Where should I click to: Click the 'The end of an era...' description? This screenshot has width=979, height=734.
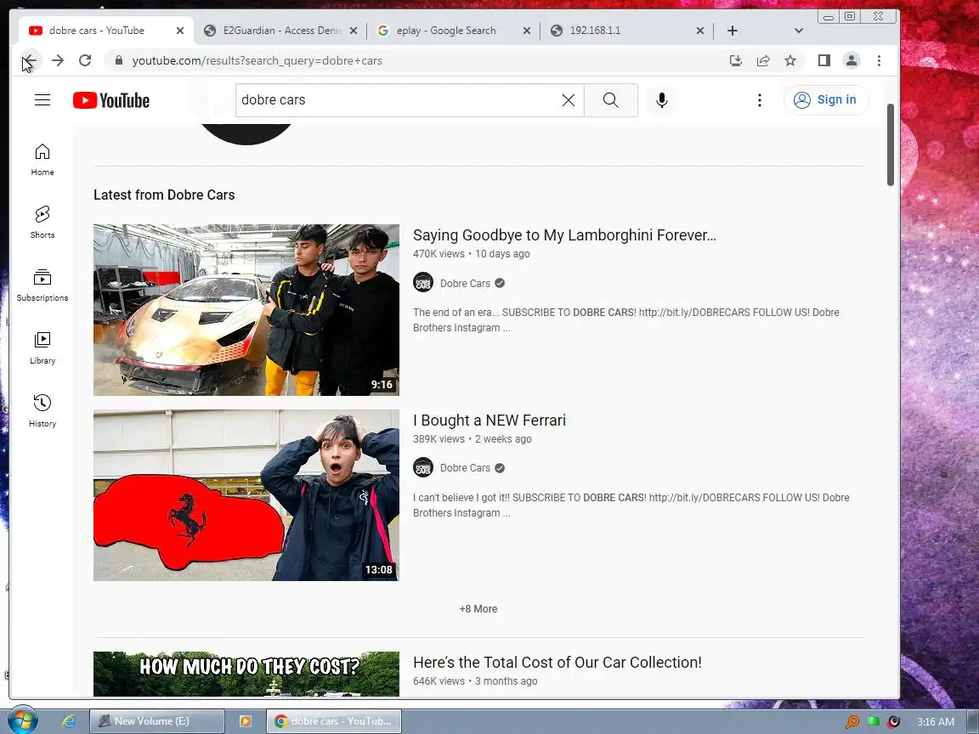pyautogui.click(x=626, y=320)
